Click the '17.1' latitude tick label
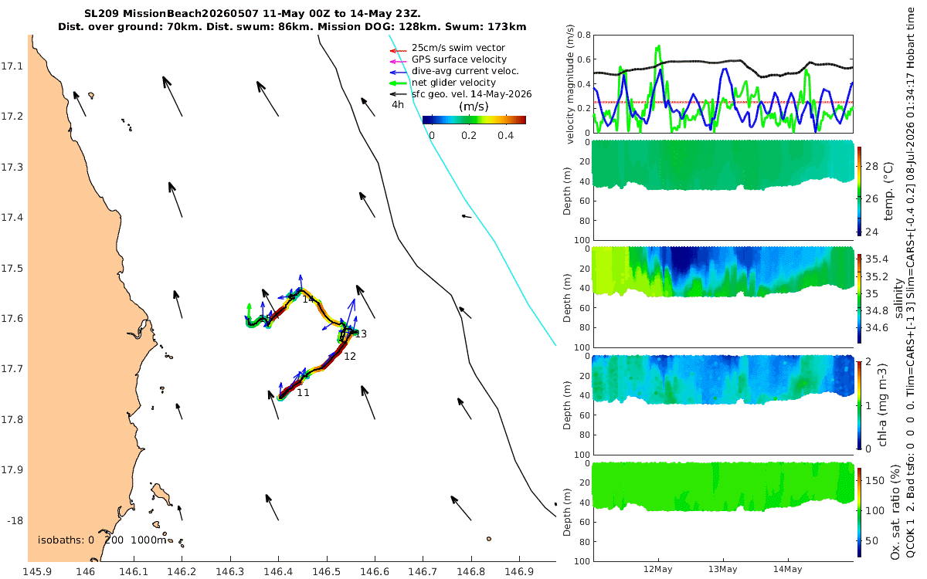Screen dimensions: 927x579 pyautogui.click(x=13, y=66)
